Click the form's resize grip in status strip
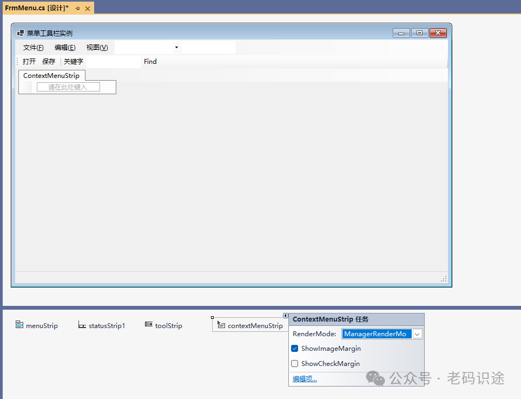 (444, 279)
